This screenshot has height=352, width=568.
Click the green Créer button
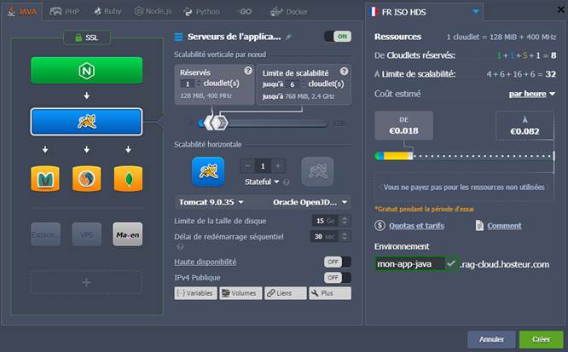[541, 338]
